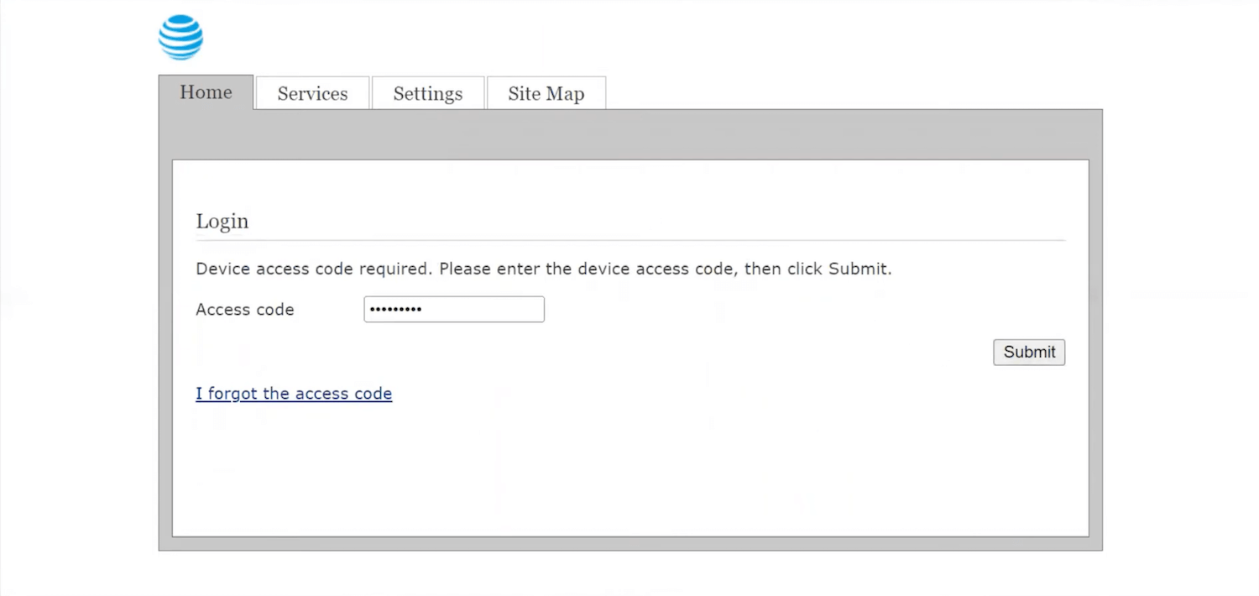This screenshot has height=596, width=1259.
Task: Go to the Settings tab
Action: (428, 94)
